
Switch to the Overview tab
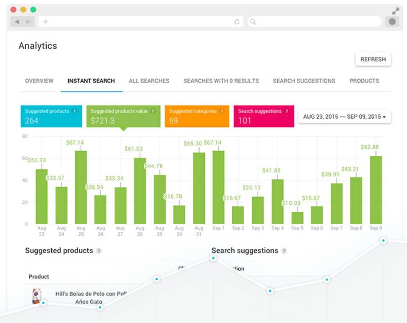pyautogui.click(x=39, y=81)
